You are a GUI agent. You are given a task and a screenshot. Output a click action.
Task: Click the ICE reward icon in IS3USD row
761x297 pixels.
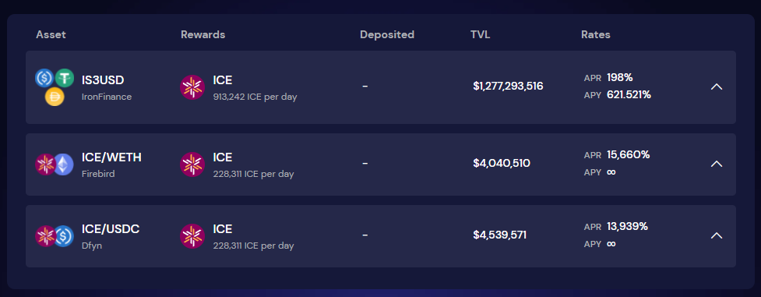192,87
